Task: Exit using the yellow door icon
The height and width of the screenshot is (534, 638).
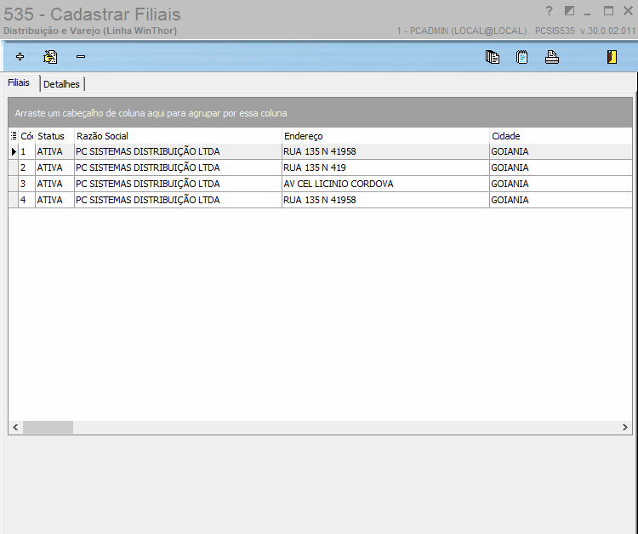Action: pyautogui.click(x=612, y=57)
